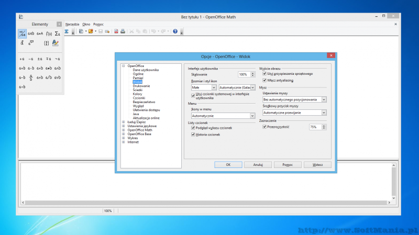Open the Relations category (a≤b)
Viewport: 419px width, 235px height.
pos(30,33)
